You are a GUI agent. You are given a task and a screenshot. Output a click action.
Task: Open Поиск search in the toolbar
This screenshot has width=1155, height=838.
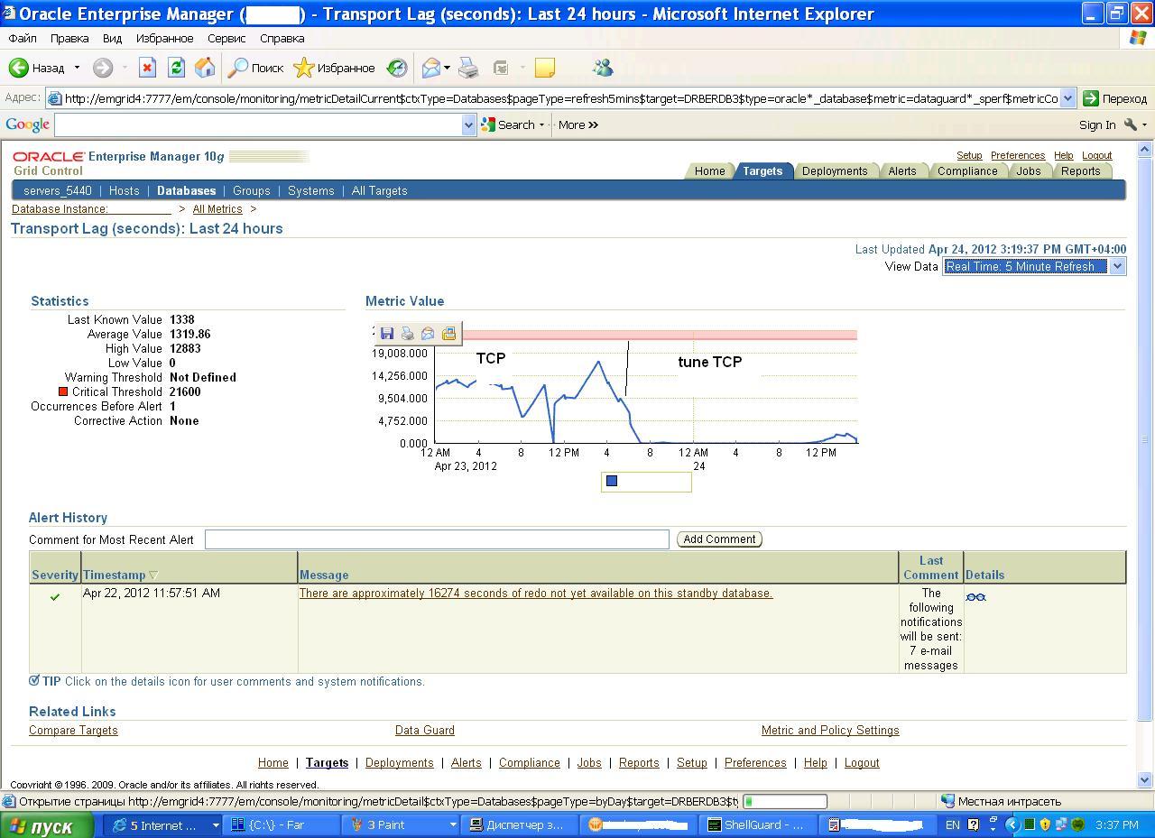(256, 68)
